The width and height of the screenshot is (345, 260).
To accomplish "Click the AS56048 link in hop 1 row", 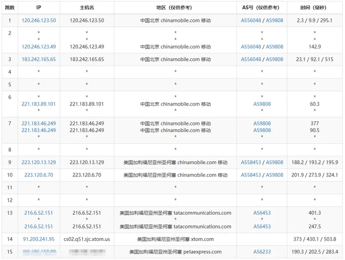I will coord(251,20).
